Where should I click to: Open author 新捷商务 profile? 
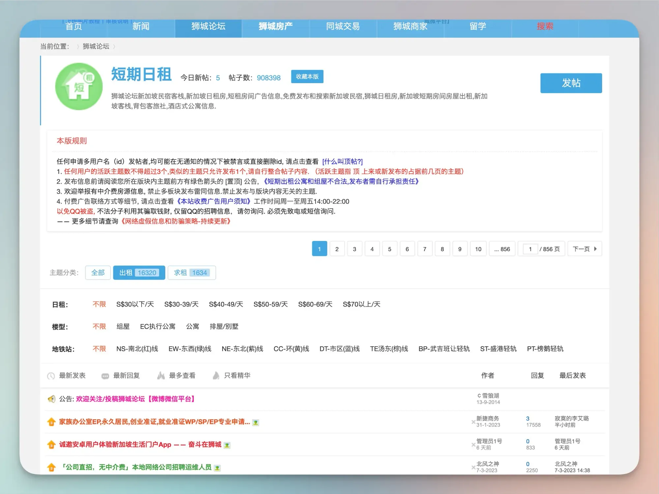pyautogui.click(x=488, y=419)
